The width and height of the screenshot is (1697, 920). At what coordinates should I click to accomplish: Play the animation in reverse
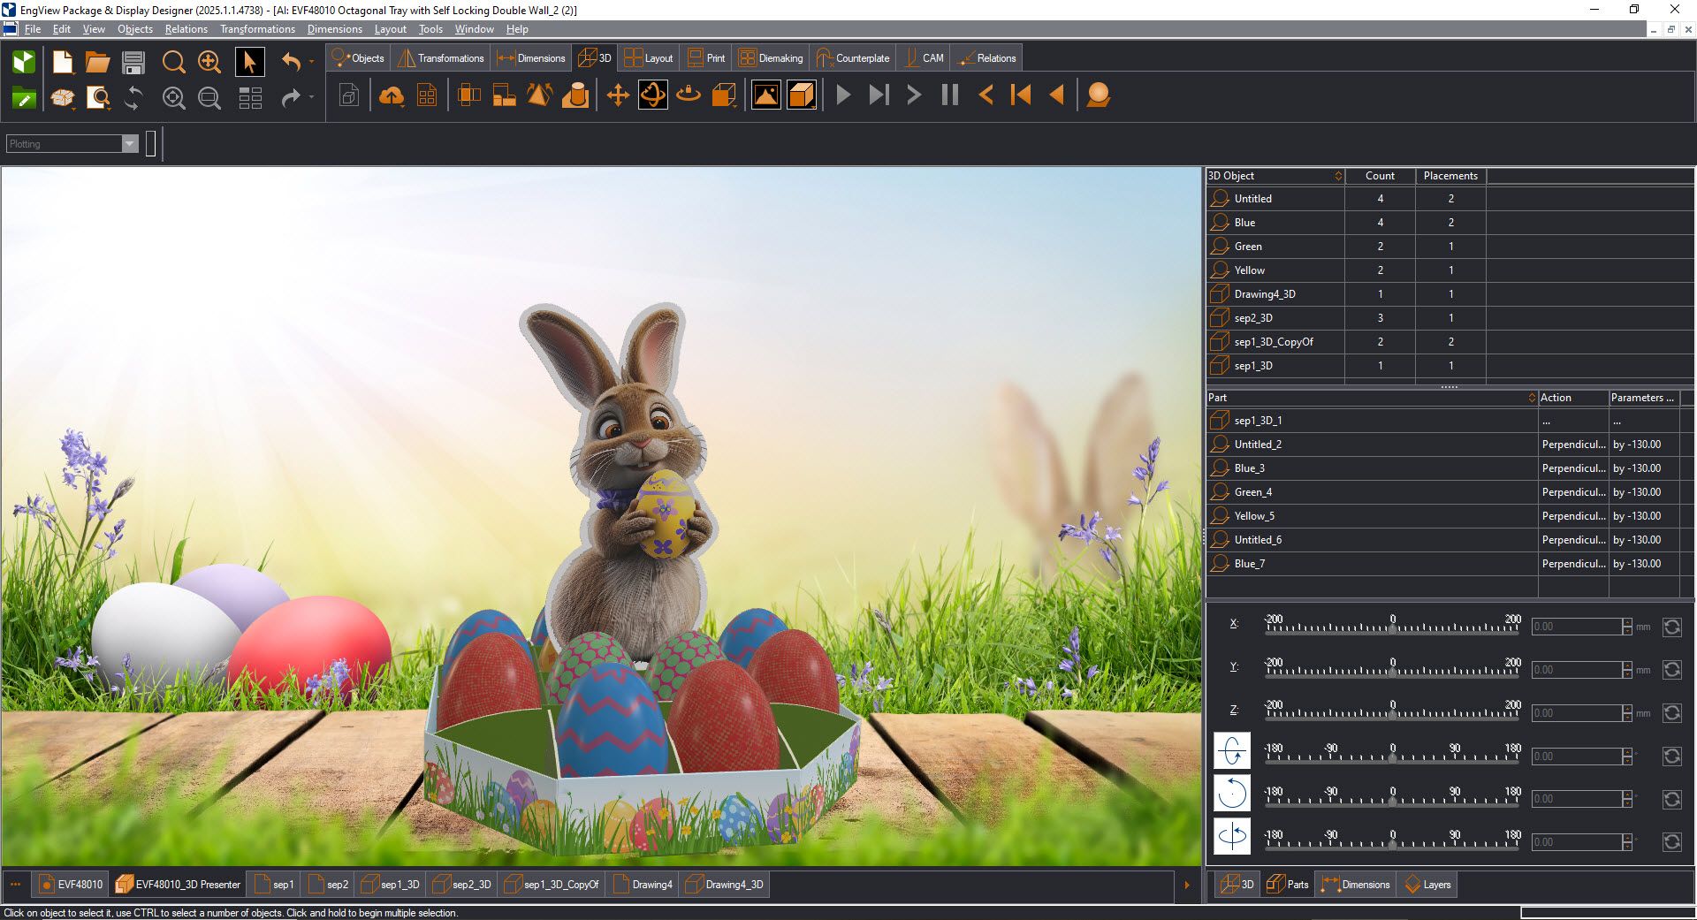(x=1057, y=95)
